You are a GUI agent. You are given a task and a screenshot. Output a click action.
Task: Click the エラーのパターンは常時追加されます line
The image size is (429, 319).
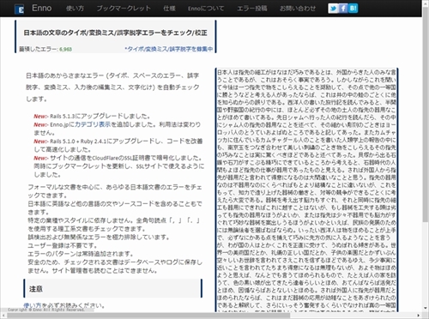81,254
